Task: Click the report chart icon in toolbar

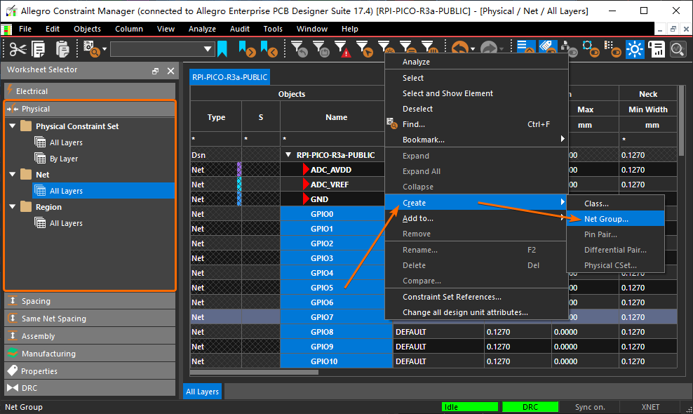Action: [x=657, y=49]
